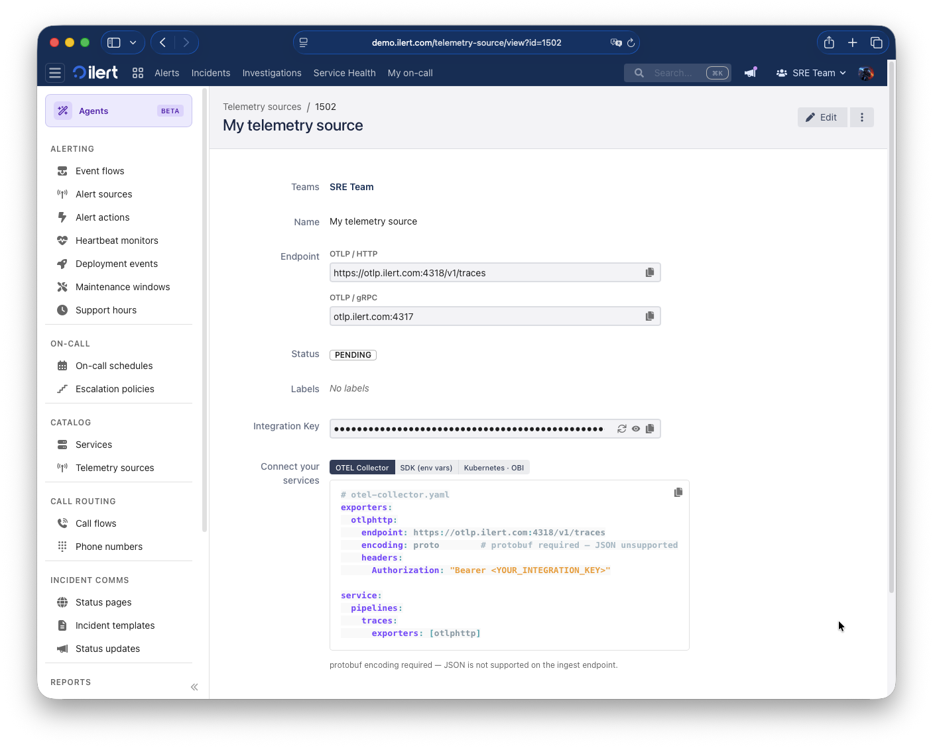Image resolution: width=933 pixels, height=748 pixels.
Task: Open the SRE Team link under Teams
Action: click(351, 187)
